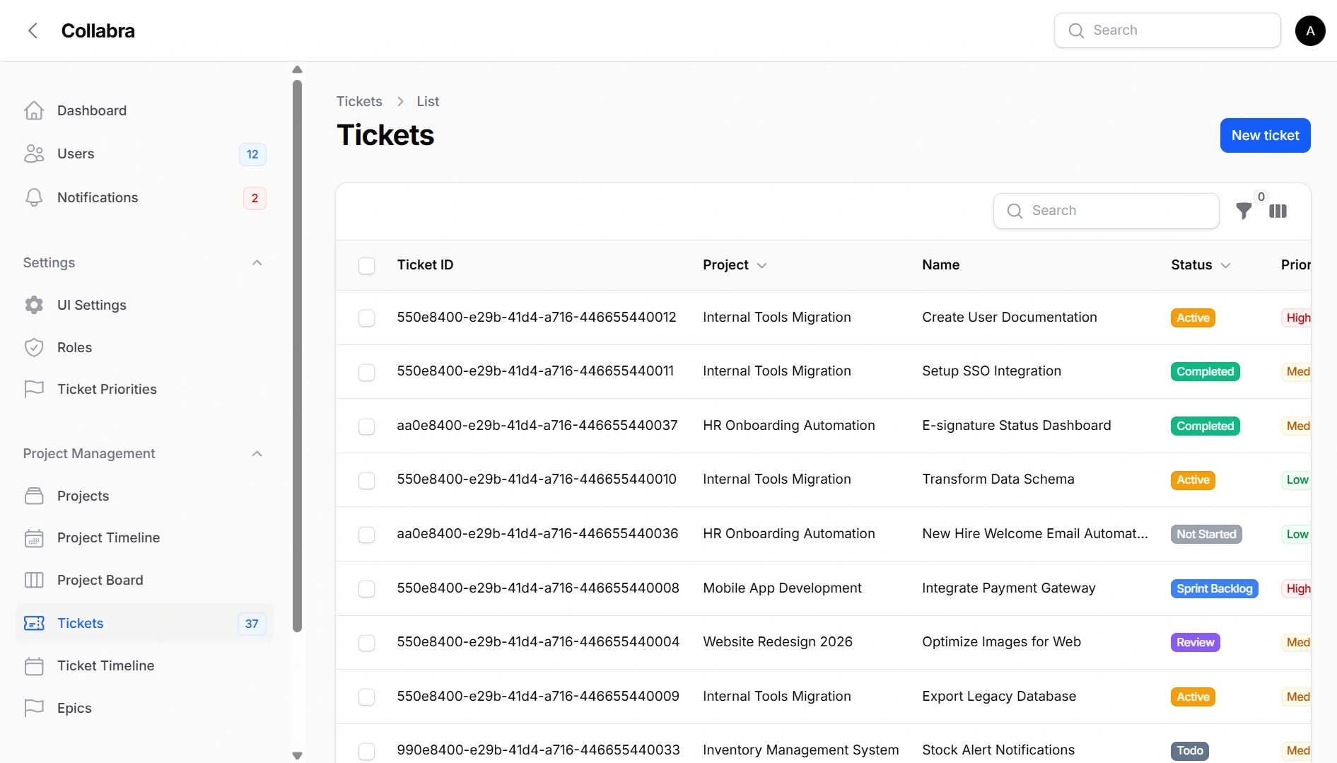Click the magnifier icon in the table search
The image size is (1337, 763).
click(x=1015, y=211)
